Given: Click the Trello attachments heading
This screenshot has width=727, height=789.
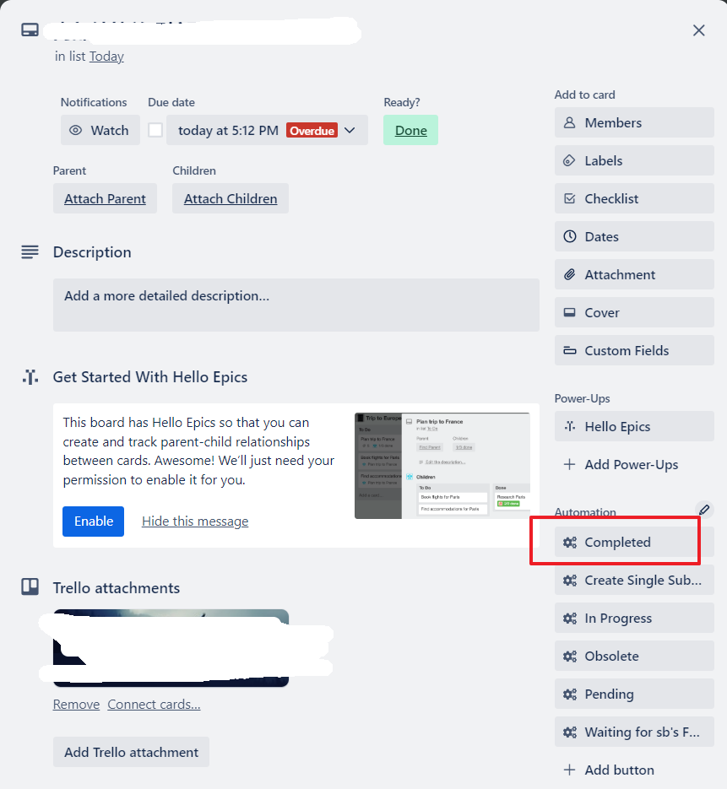Looking at the screenshot, I should click(117, 588).
